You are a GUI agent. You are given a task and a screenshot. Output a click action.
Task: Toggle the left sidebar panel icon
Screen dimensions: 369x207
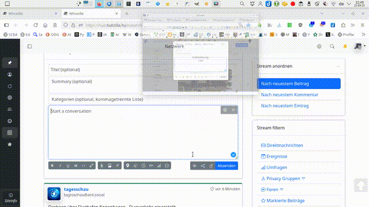(29, 47)
